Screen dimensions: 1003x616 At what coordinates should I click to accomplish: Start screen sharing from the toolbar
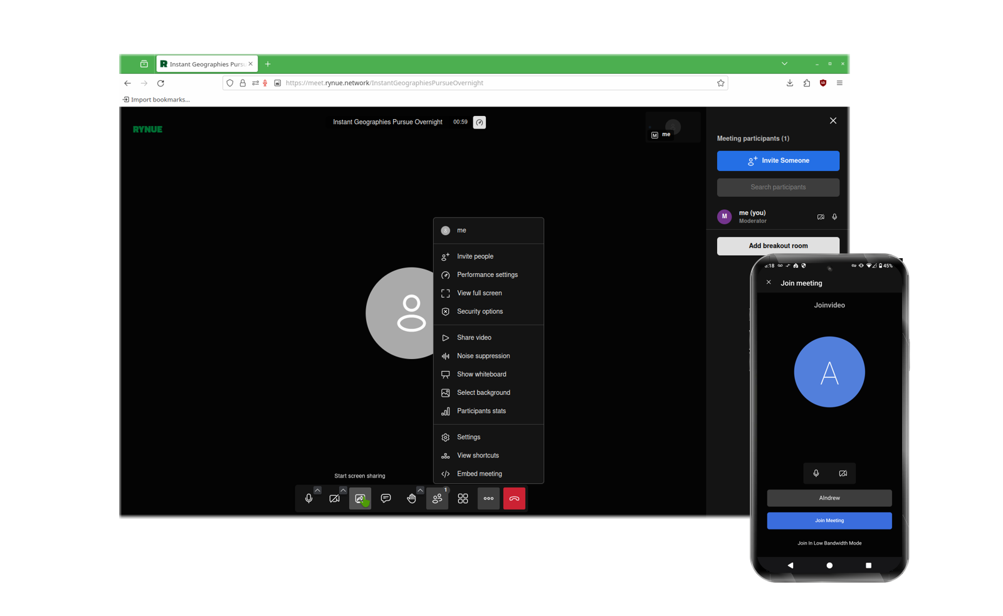click(x=360, y=499)
